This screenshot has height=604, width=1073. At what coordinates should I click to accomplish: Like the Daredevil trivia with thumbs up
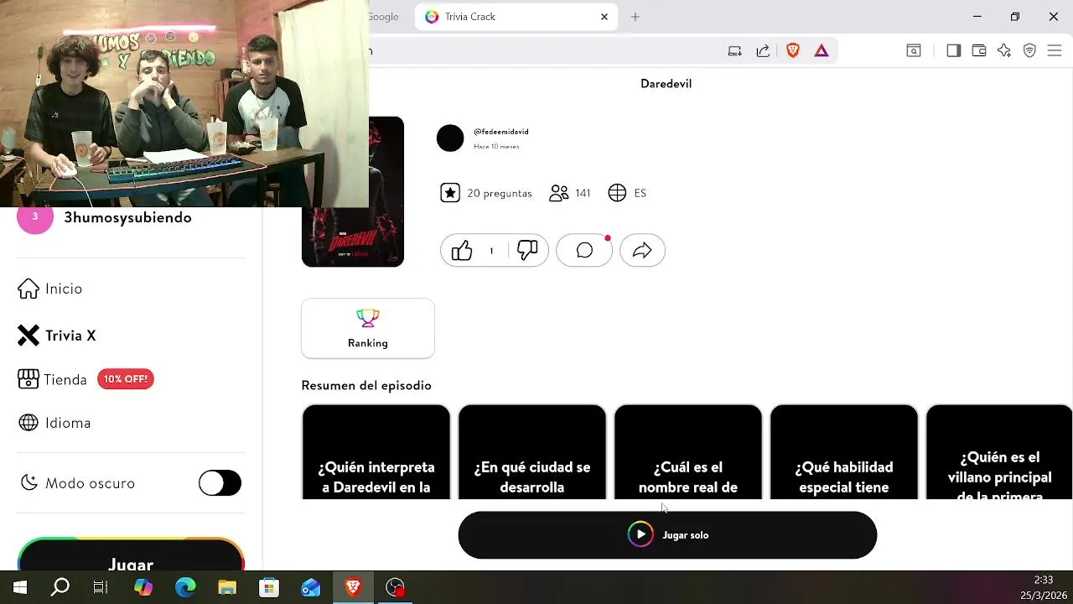pos(462,250)
